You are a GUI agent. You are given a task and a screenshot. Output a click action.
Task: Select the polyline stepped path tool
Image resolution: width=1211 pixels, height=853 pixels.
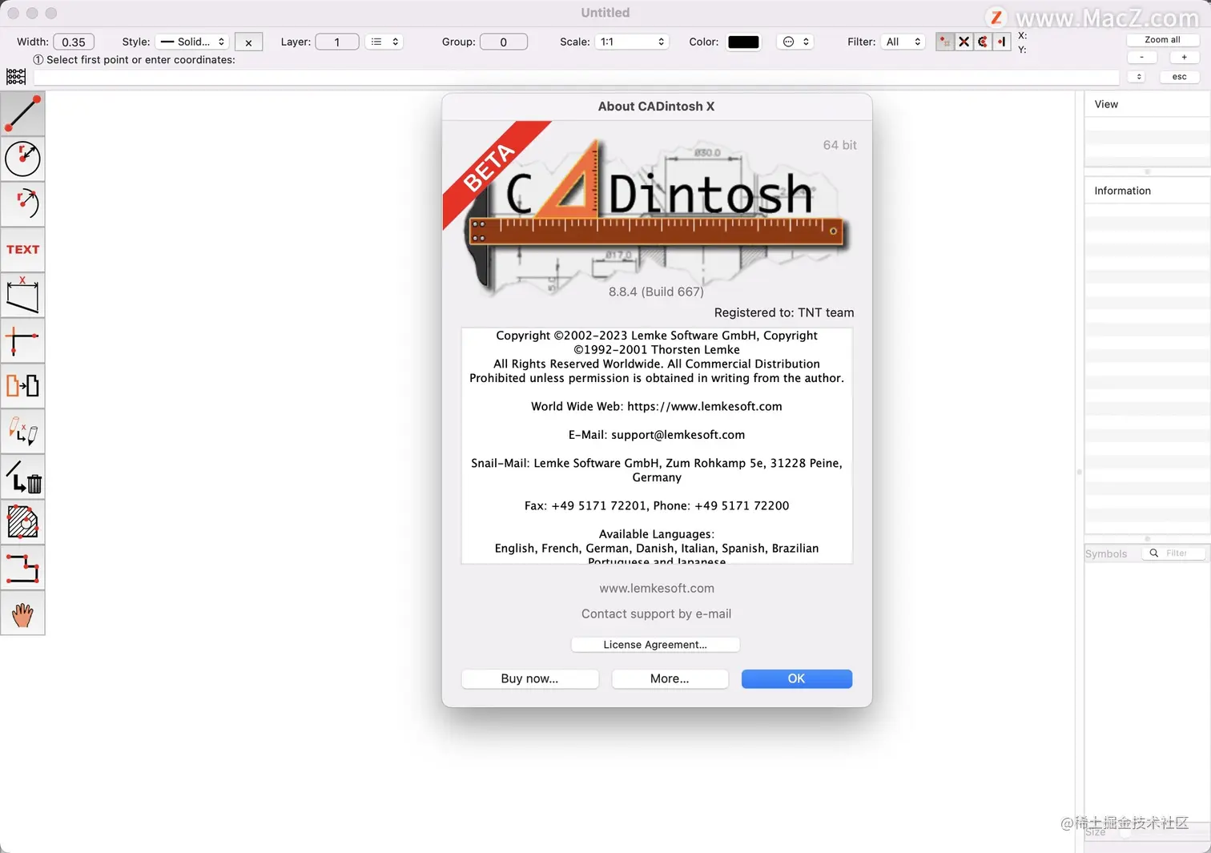[x=22, y=568]
